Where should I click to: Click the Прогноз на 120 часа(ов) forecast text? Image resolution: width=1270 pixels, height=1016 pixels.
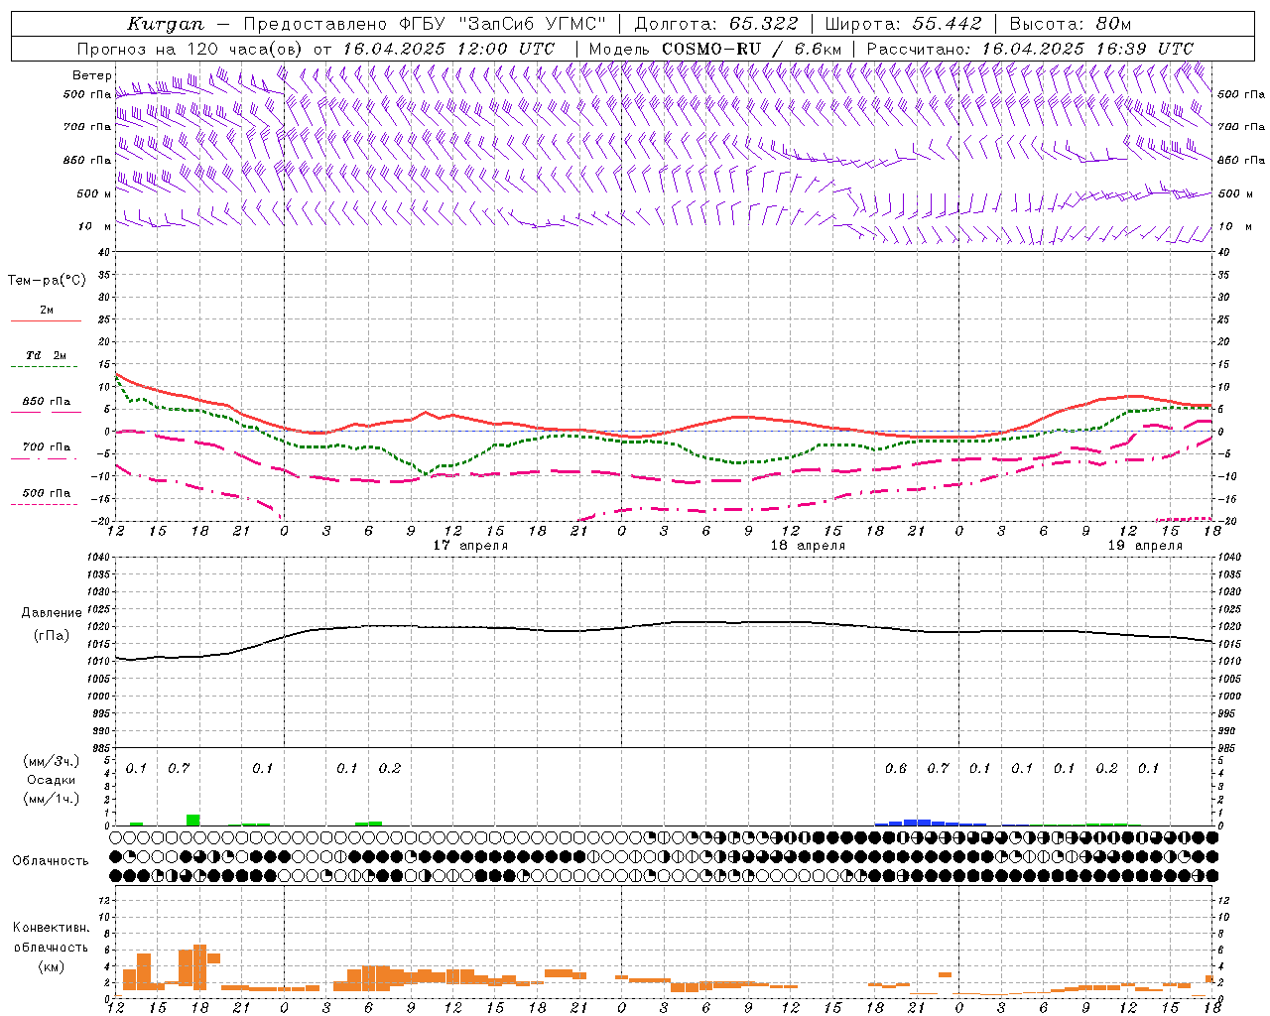point(191,49)
